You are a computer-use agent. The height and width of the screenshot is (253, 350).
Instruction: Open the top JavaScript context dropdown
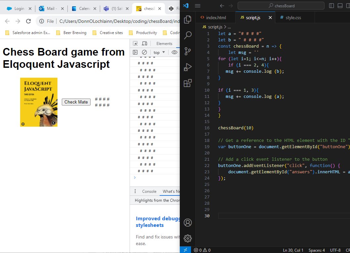coord(159,53)
